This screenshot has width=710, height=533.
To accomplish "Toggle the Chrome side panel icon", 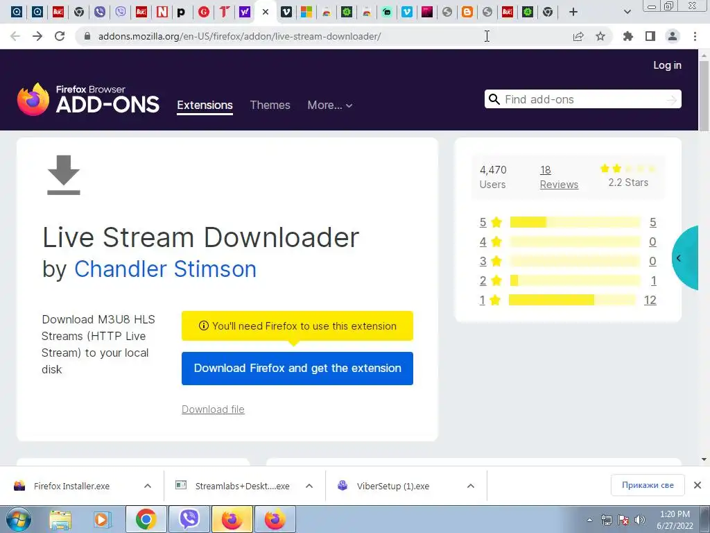I will [650, 36].
